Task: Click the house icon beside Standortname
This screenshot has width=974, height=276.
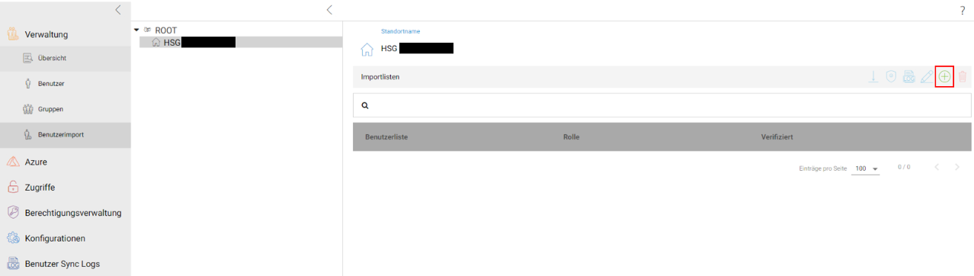Action: click(367, 50)
